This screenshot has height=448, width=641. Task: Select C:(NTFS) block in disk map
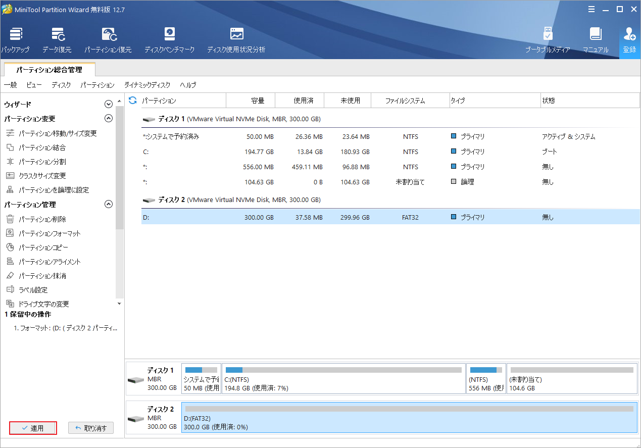(343, 378)
